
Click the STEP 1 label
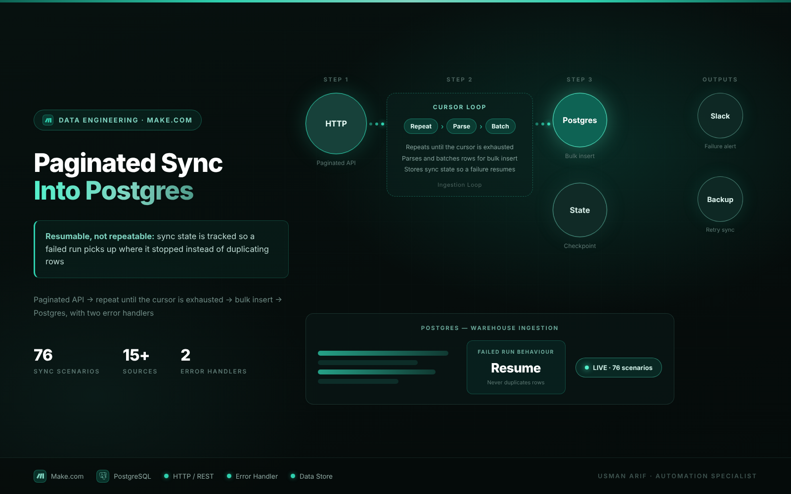336,80
